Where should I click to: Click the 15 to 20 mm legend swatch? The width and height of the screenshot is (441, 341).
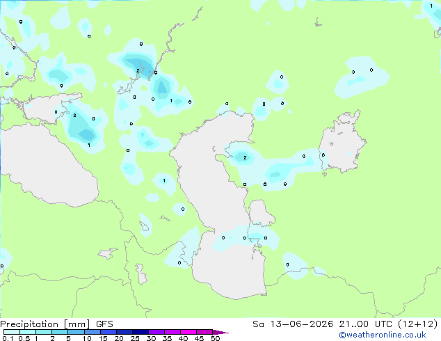[x=108, y=332]
